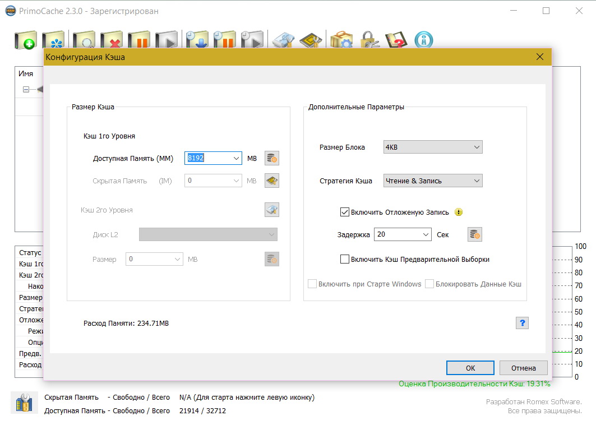This screenshot has height=425, width=596.
Task: Click the Имя column header in main window
Action: pos(26,73)
